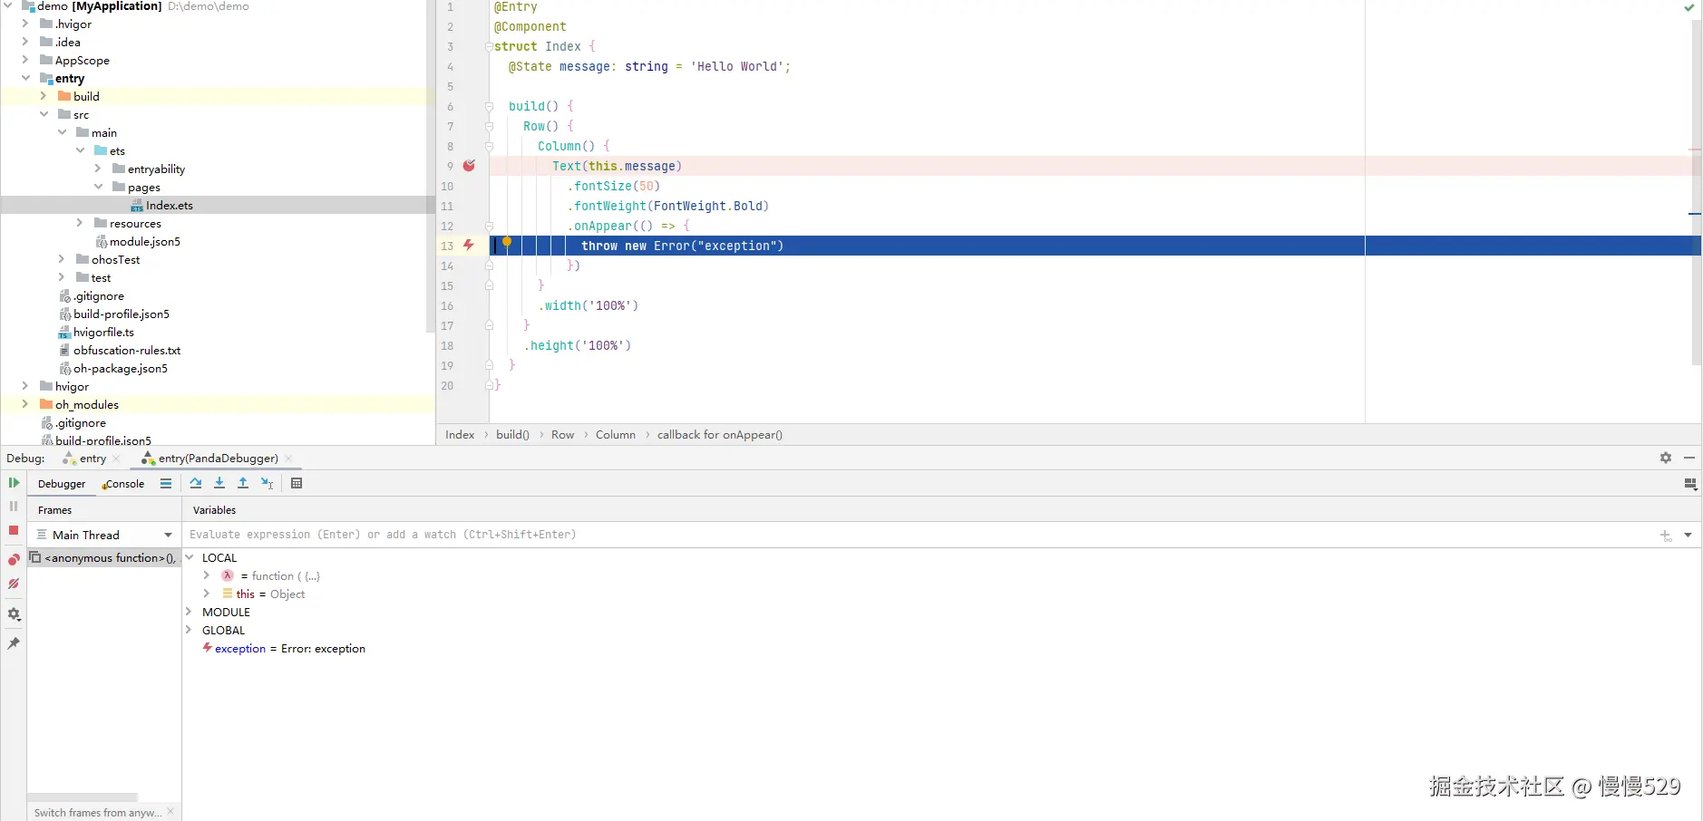This screenshot has height=821, width=1703.
Task: Click the inspection status checkmark
Action: [1689, 7]
